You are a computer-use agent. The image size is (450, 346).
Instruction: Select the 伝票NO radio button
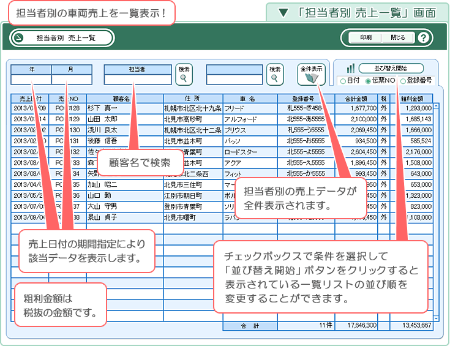(x=368, y=81)
